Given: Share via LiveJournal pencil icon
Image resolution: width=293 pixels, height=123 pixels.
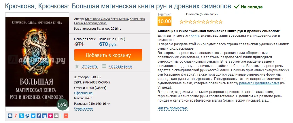Looking at the screenshot, I should 22,116.
